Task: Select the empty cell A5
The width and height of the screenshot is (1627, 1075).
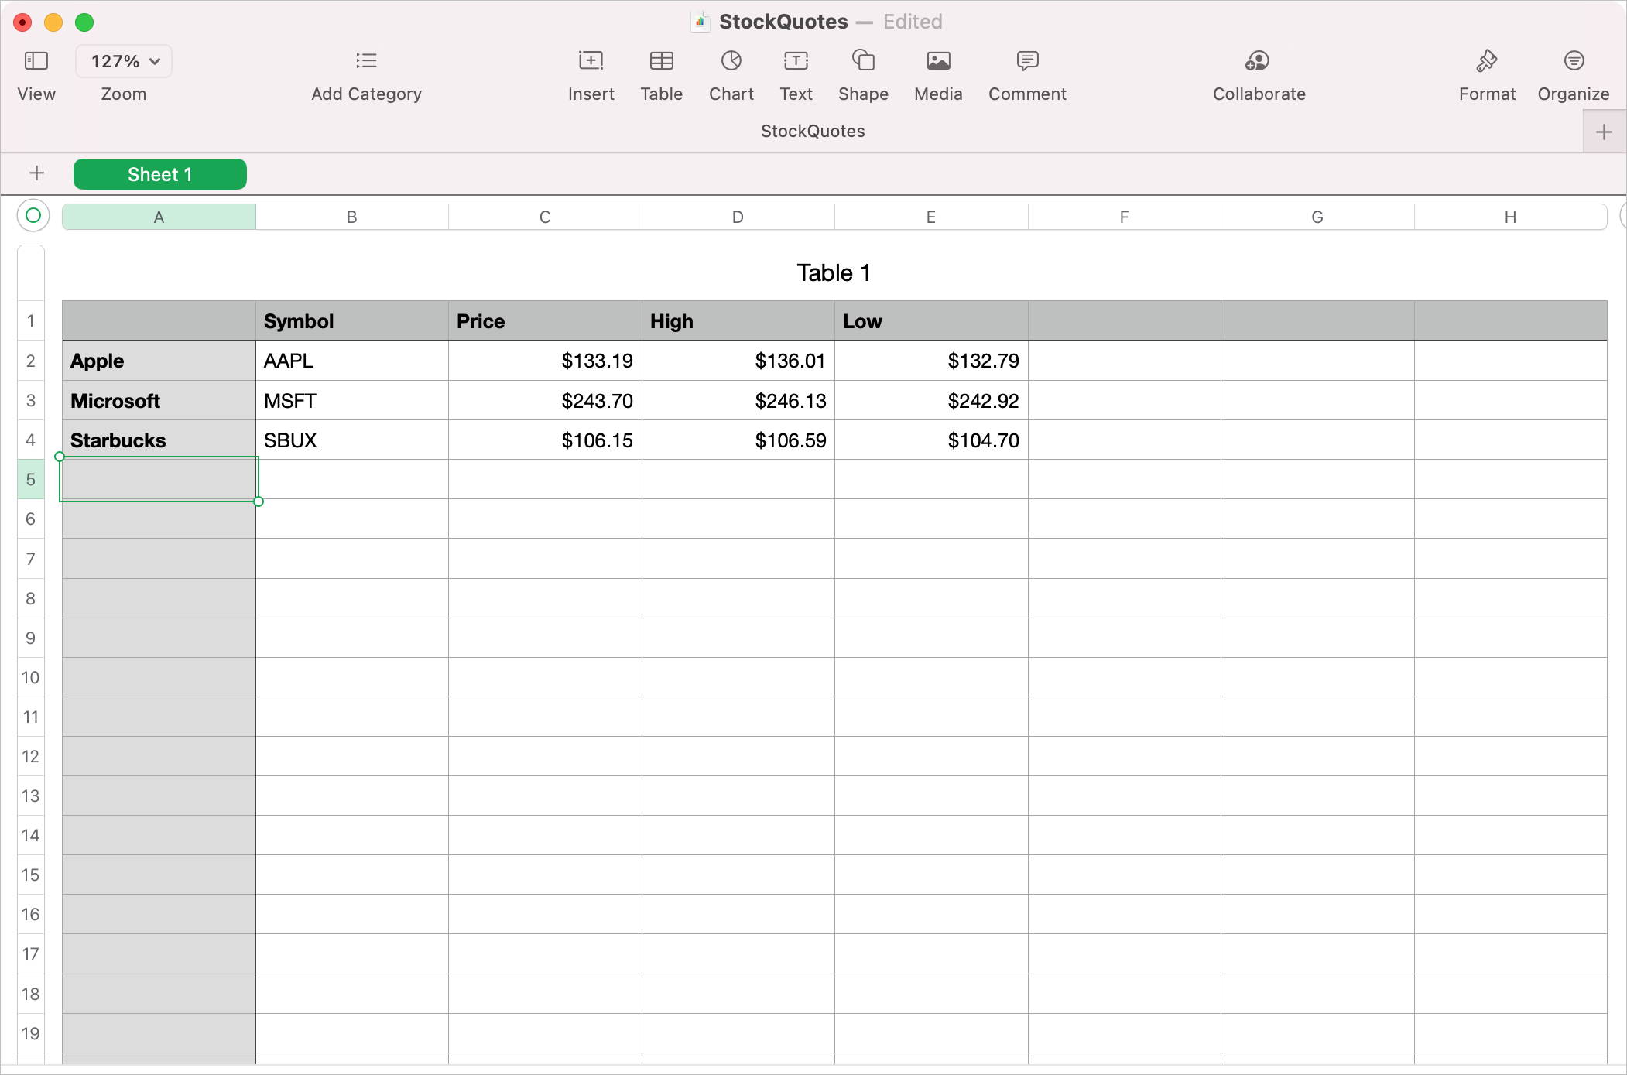Action: 159,479
